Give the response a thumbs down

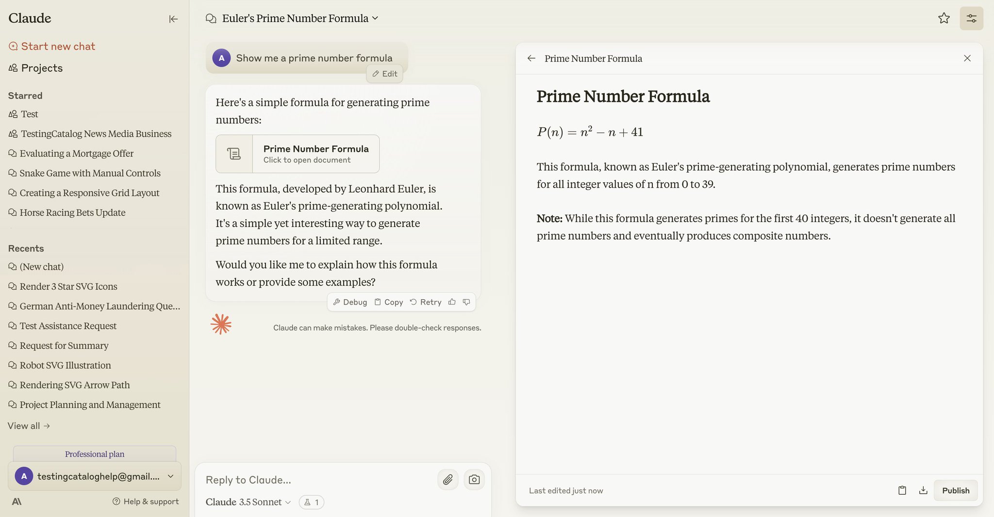pos(466,302)
